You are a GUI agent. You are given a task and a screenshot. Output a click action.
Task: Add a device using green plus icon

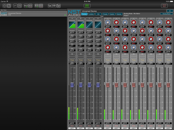tap(26, 6)
